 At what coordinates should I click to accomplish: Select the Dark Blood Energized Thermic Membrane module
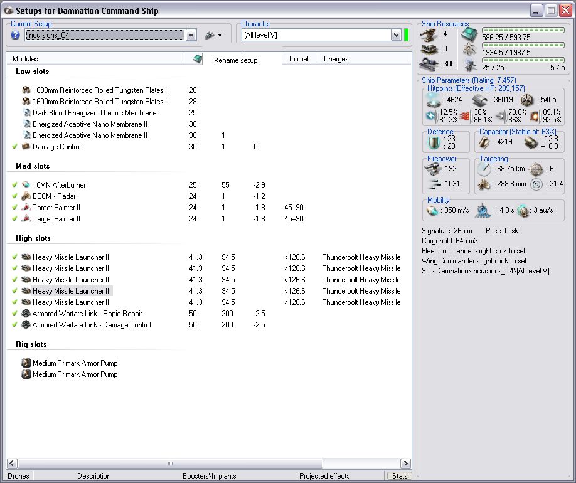[94, 113]
